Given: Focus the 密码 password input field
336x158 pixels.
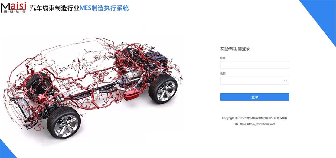Looking at the screenshot, I should pyautogui.click(x=255, y=81).
